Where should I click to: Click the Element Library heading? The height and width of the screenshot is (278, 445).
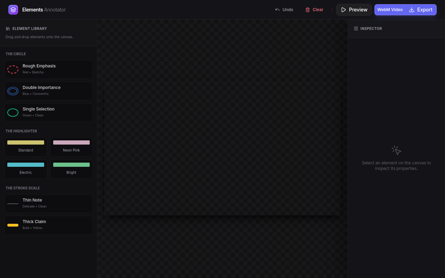(30, 28)
